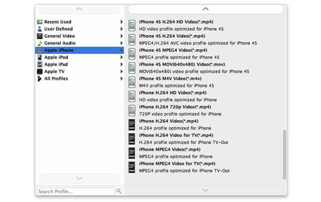Click the Apple iPad device icon

tap(40, 65)
